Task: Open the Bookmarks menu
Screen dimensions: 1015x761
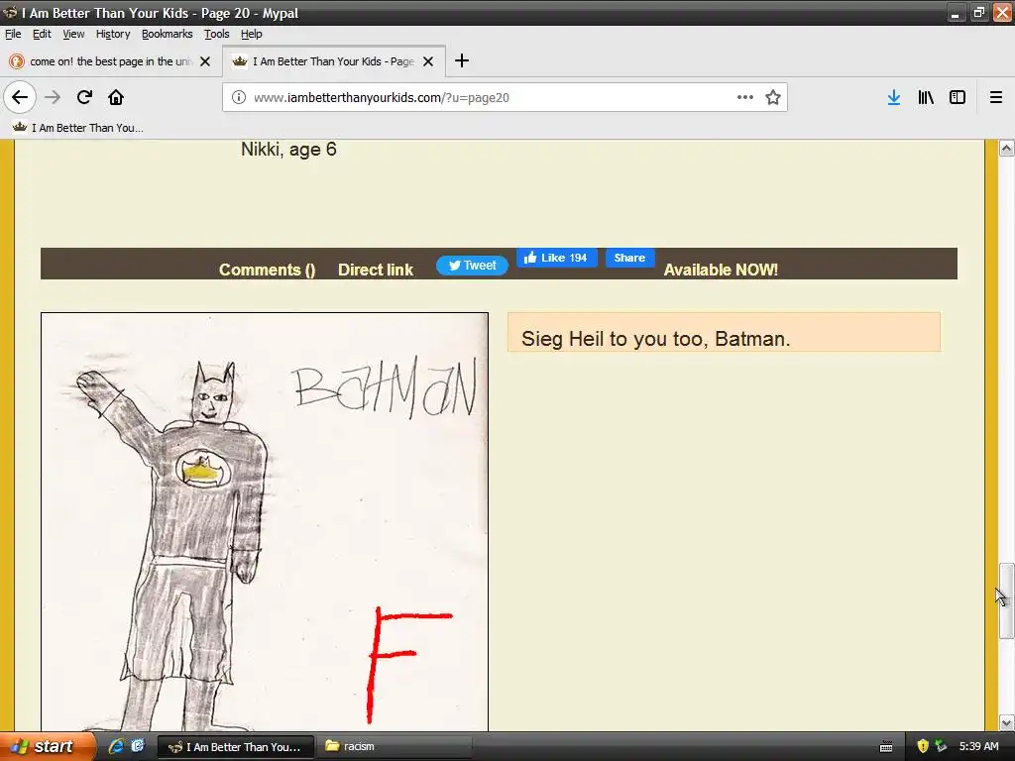Action: tap(167, 34)
